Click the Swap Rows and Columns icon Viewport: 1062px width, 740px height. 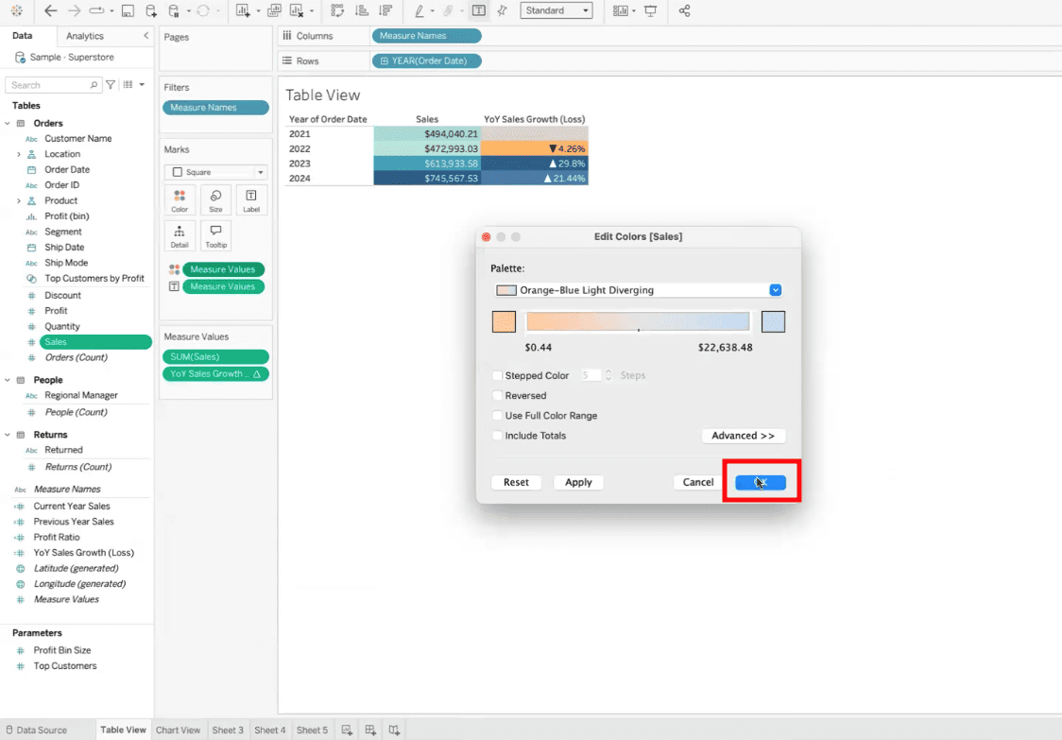[x=337, y=11]
